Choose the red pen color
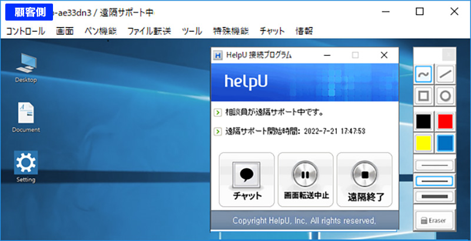The height and width of the screenshot is (241, 471). coord(445,122)
